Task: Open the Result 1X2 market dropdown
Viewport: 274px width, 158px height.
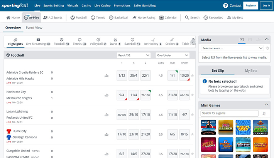Action: (134, 55)
